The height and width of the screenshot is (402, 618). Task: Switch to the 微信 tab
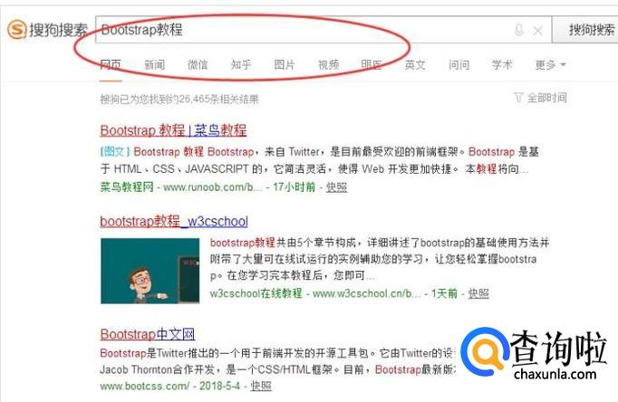coord(198,64)
